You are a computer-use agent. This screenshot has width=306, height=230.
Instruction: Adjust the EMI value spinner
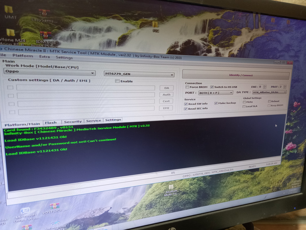[x=265, y=87]
